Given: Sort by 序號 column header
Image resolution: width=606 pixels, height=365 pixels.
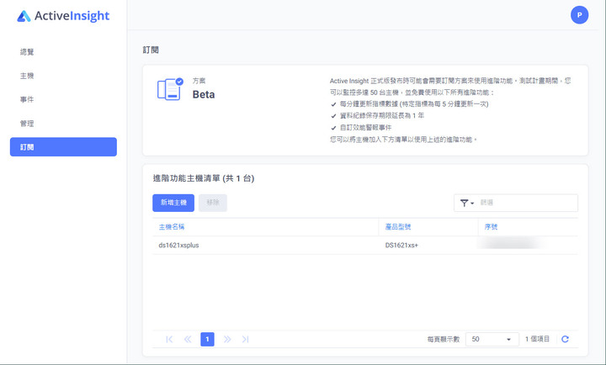Looking at the screenshot, I should point(492,227).
